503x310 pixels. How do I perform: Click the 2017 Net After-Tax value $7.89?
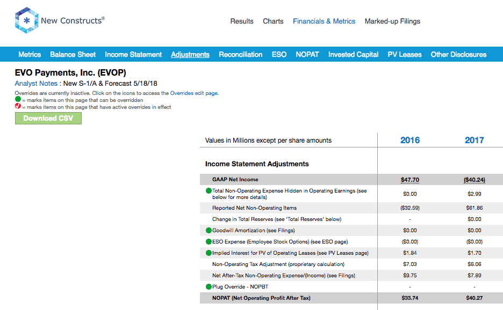(x=475, y=276)
